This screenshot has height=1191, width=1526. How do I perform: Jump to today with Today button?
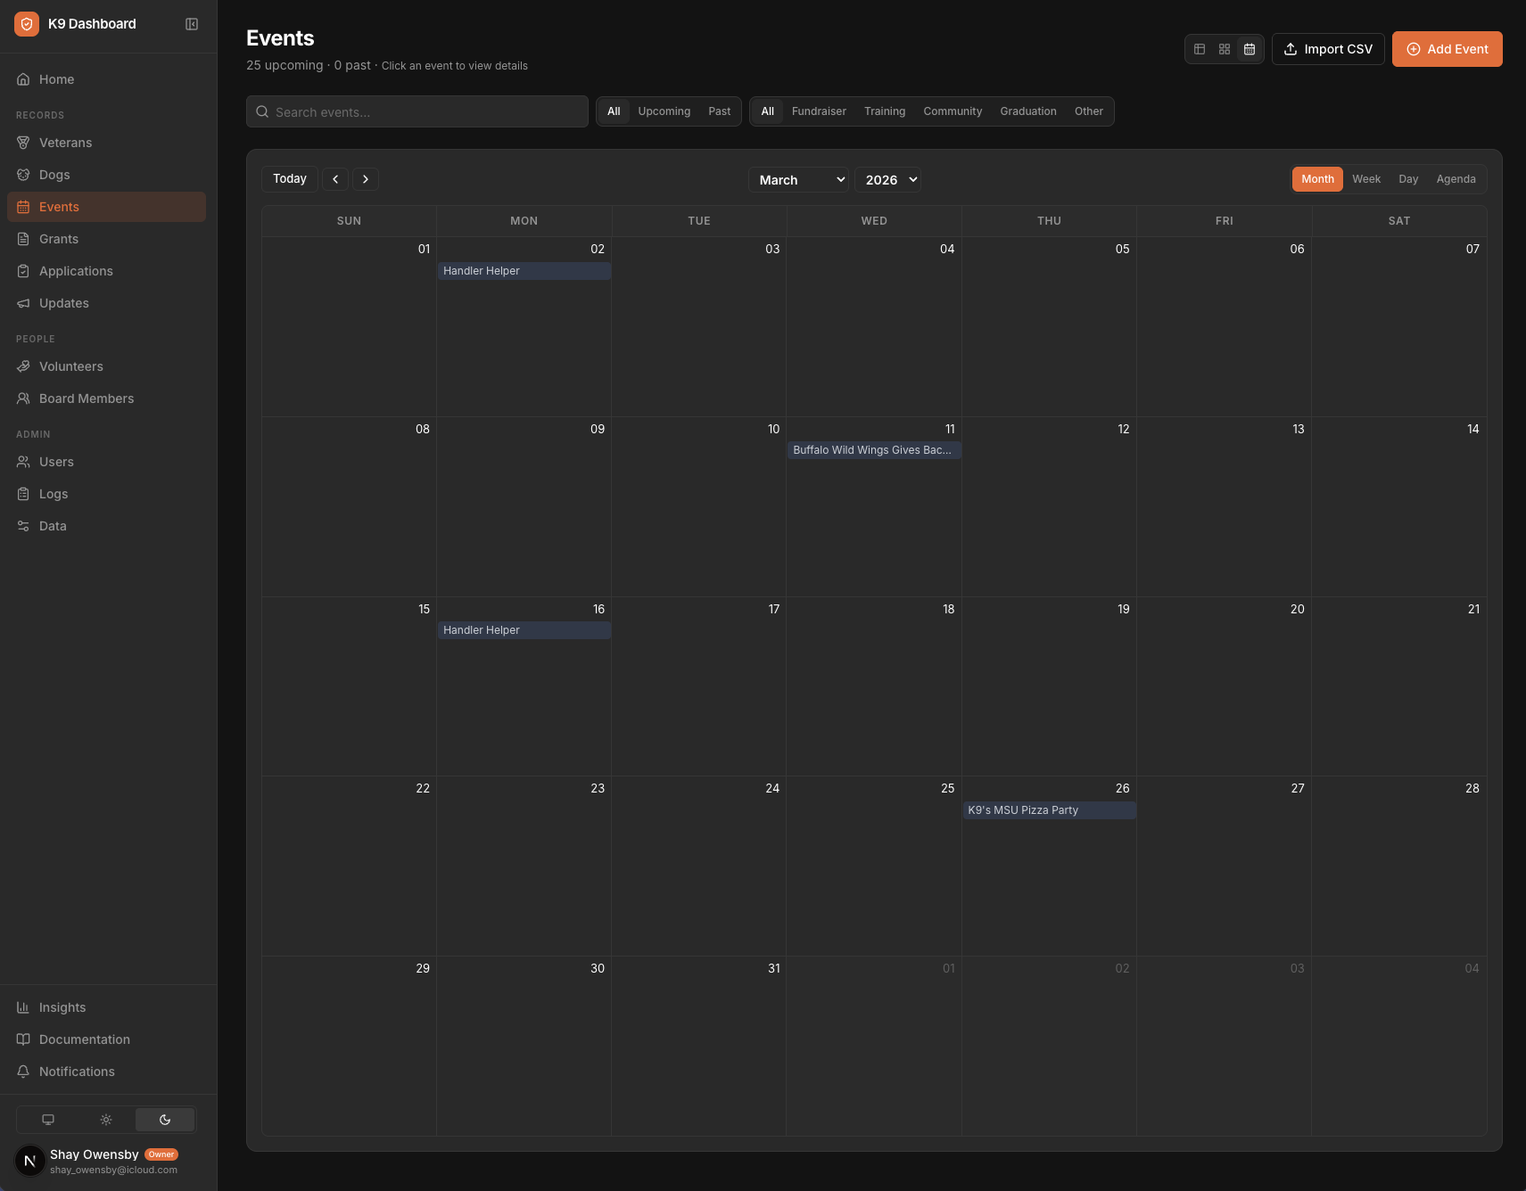[289, 178]
